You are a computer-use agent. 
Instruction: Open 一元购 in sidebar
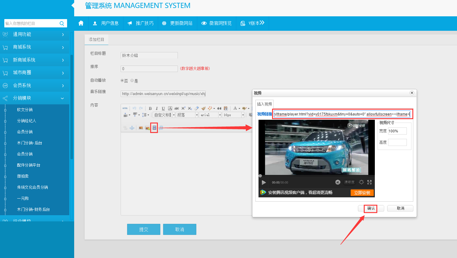[23, 198]
